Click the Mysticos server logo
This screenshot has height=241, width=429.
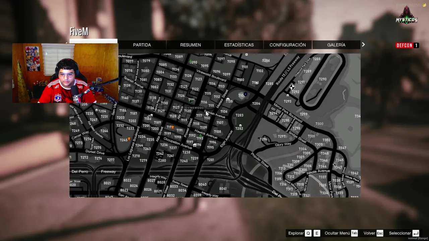[407, 15]
